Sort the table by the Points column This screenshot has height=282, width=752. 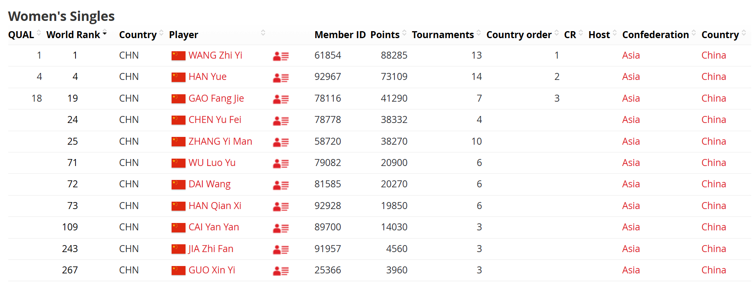[388, 35]
